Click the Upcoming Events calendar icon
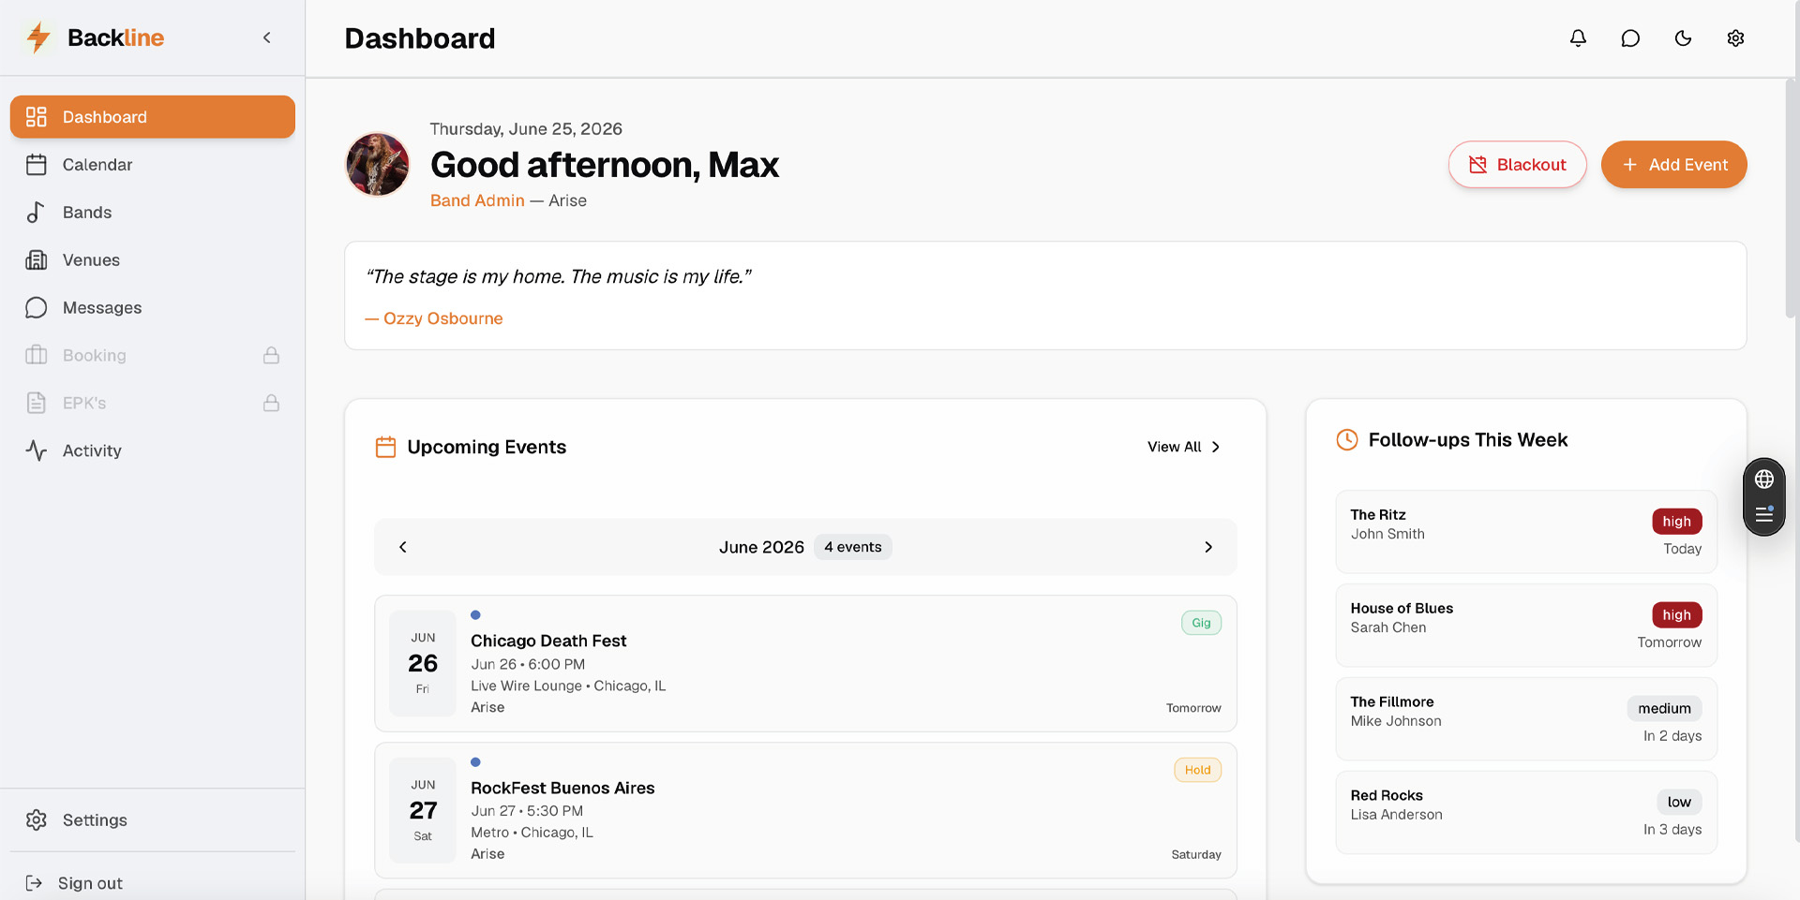Image resolution: width=1800 pixels, height=900 pixels. 385,447
